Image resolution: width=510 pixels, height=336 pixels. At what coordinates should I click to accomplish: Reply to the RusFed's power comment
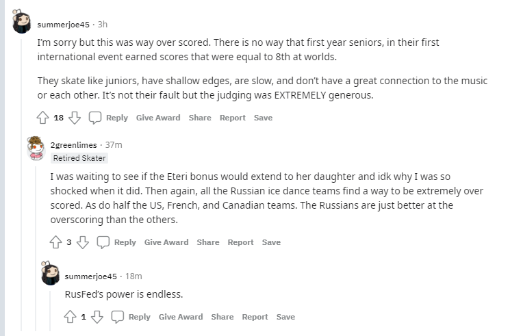pos(132,317)
